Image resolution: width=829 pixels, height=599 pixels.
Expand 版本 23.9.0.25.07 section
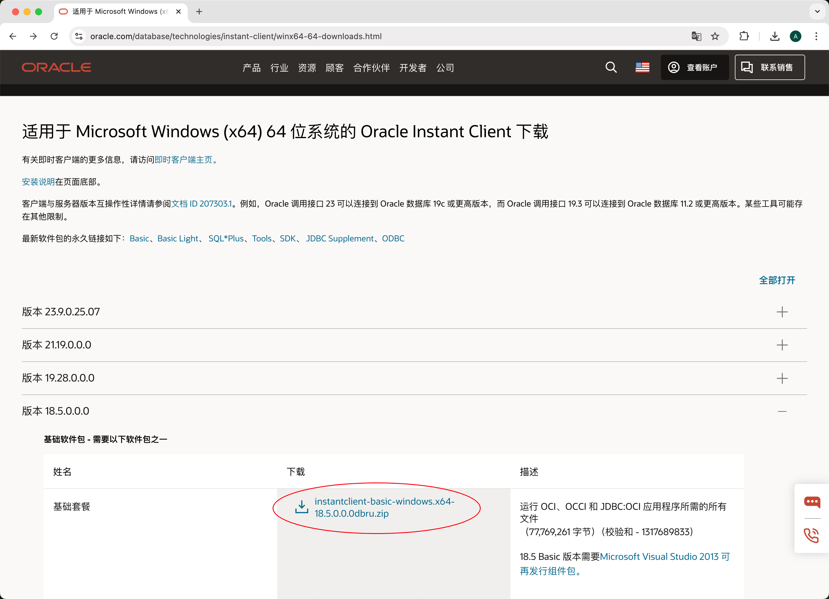click(x=782, y=312)
